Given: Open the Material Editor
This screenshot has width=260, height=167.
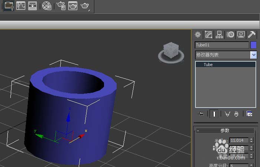Looking at the screenshot, I should pos(47,6).
